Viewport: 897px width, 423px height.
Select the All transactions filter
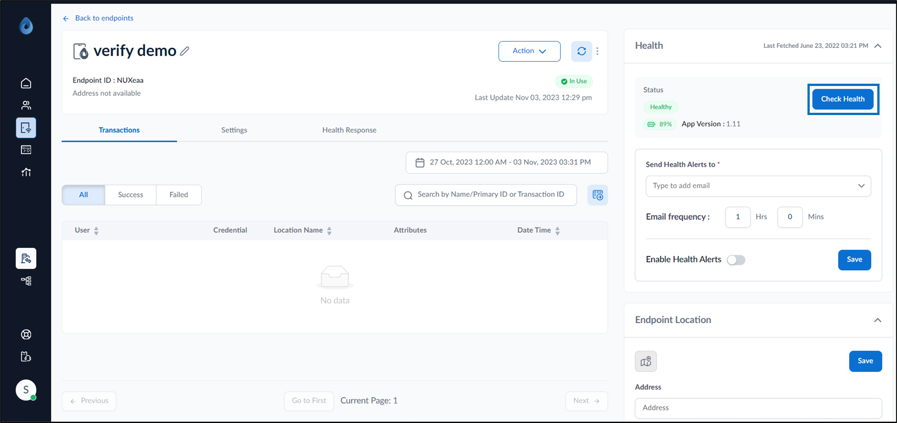click(x=83, y=195)
